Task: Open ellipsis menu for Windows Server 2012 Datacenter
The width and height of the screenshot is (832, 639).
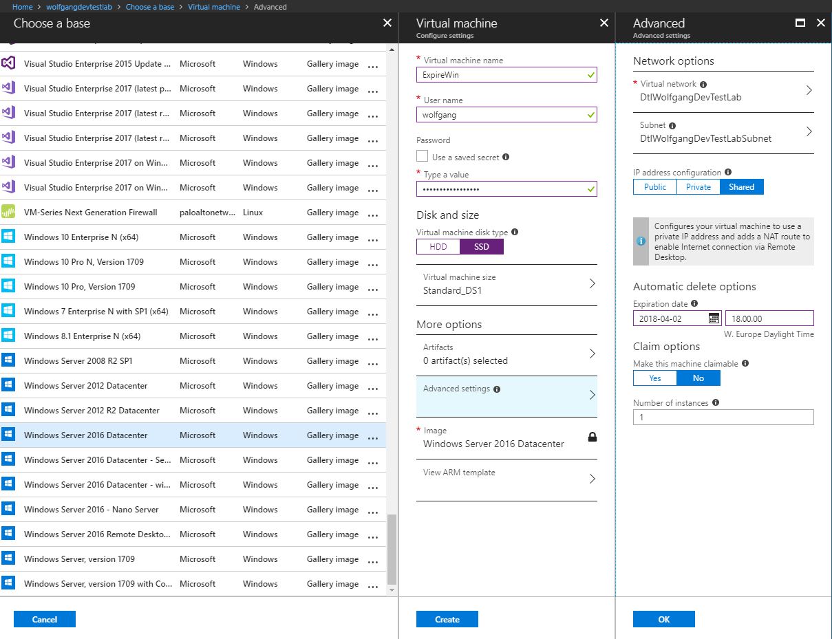Action: click(373, 389)
